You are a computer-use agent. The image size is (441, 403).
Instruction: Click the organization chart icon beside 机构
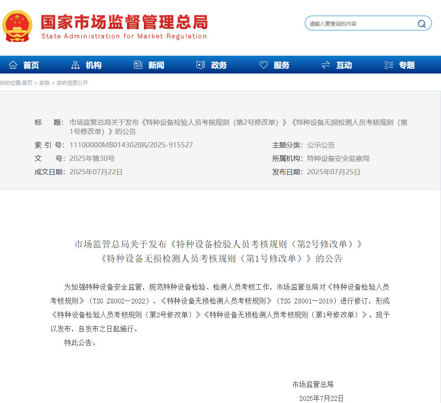coord(75,65)
